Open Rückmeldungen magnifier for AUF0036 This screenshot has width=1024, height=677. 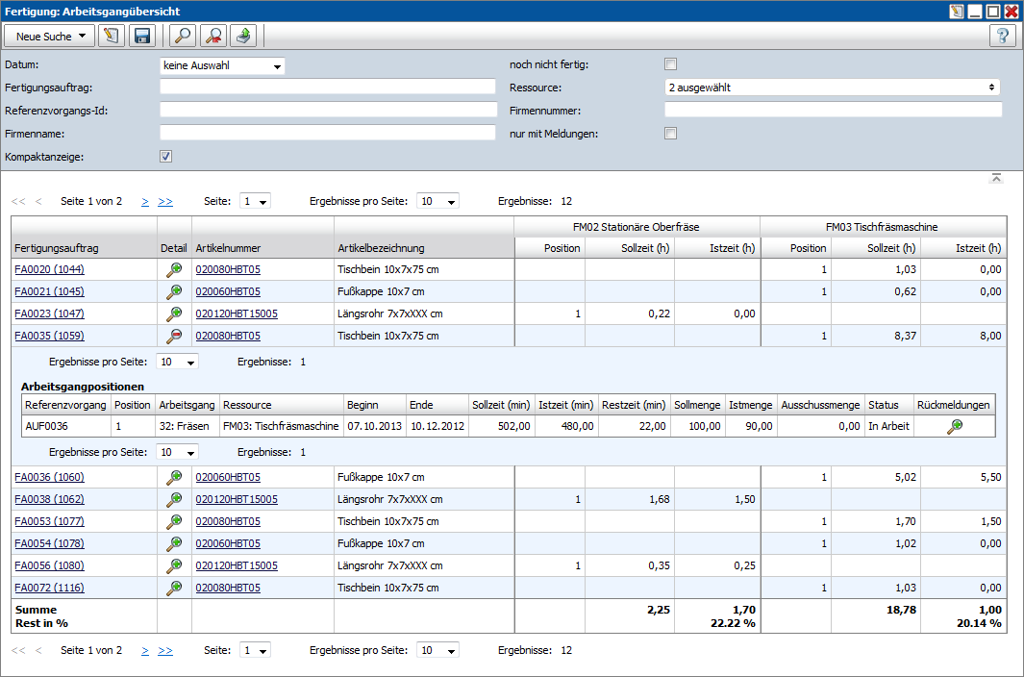(954, 426)
